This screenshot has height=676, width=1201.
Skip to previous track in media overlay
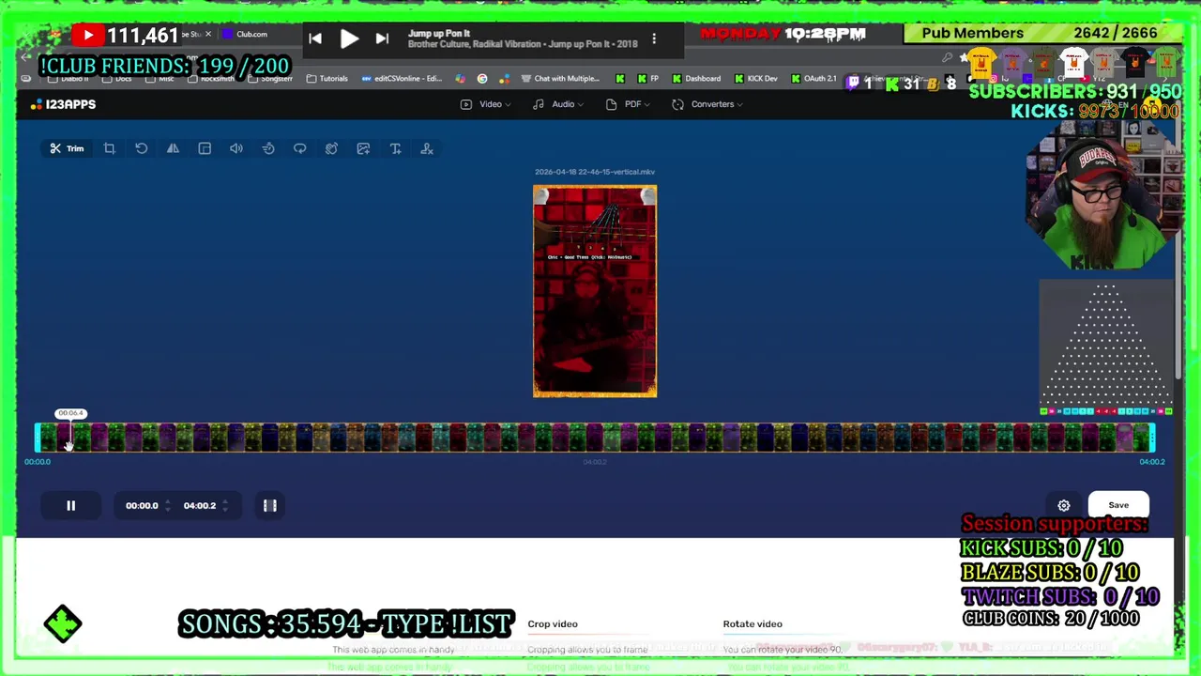coord(315,38)
